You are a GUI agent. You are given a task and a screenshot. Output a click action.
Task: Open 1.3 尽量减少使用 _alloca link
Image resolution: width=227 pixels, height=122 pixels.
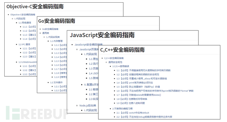click(141, 79)
